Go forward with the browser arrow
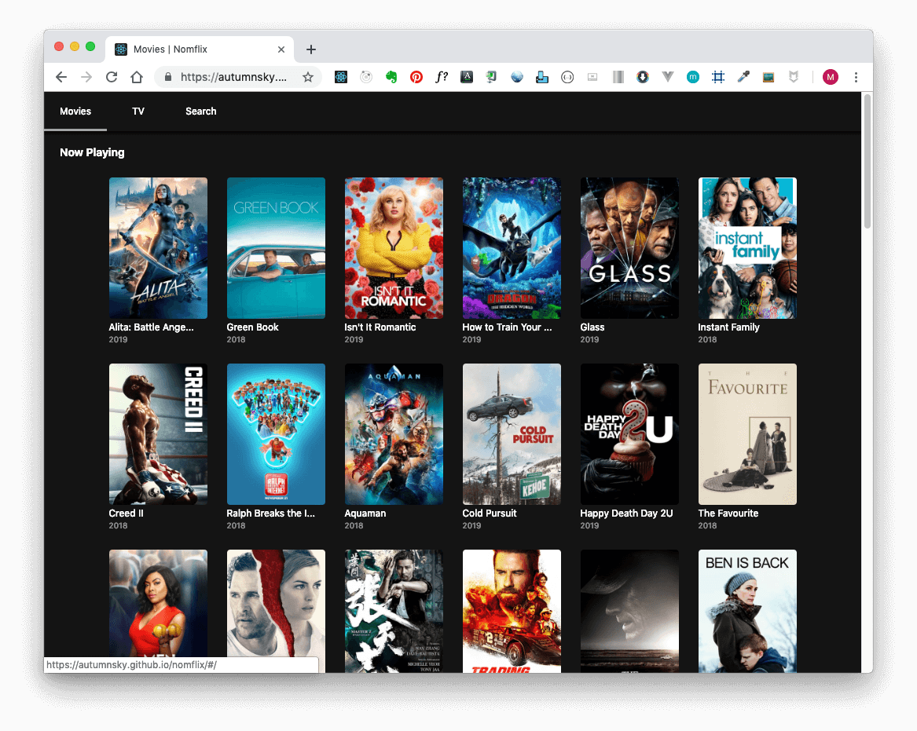Screen dimensions: 917x731 pyautogui.click(x=86, y=77)
